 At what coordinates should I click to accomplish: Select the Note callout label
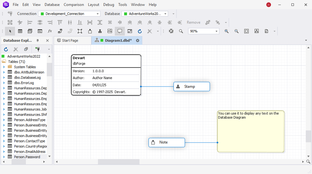[x=167, y=143]
